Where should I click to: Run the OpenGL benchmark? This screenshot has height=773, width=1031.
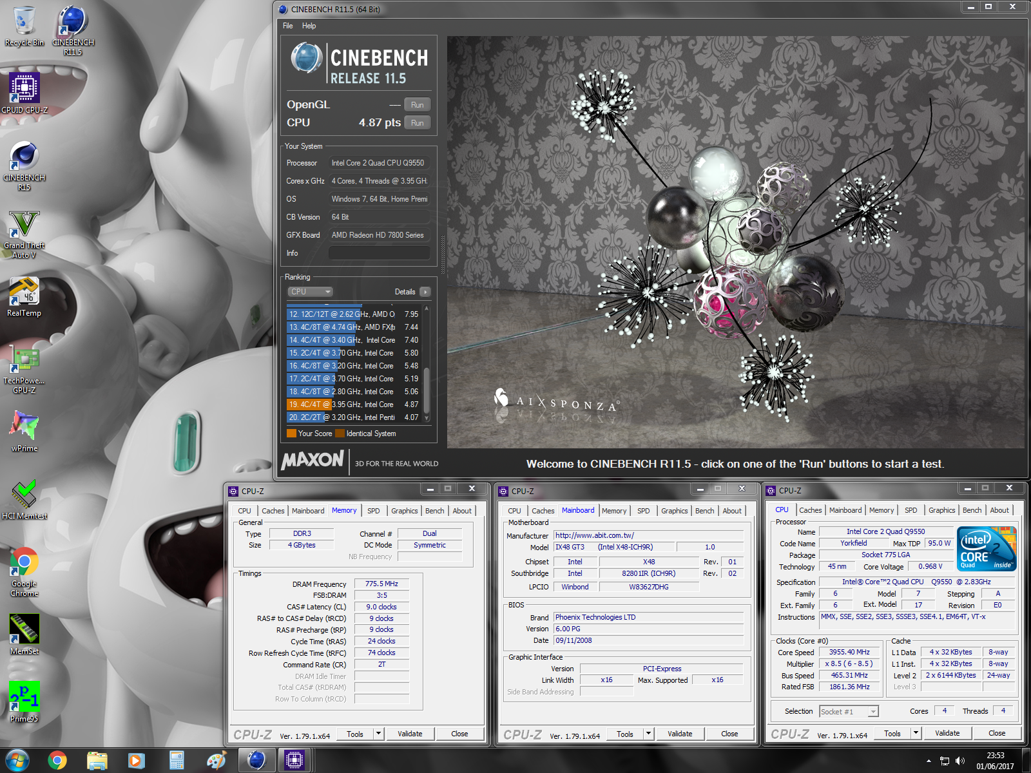pos(417,105)
